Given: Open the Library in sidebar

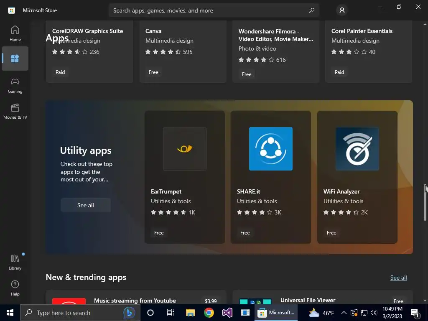Looking at the screenshot, I should [15, 262].
